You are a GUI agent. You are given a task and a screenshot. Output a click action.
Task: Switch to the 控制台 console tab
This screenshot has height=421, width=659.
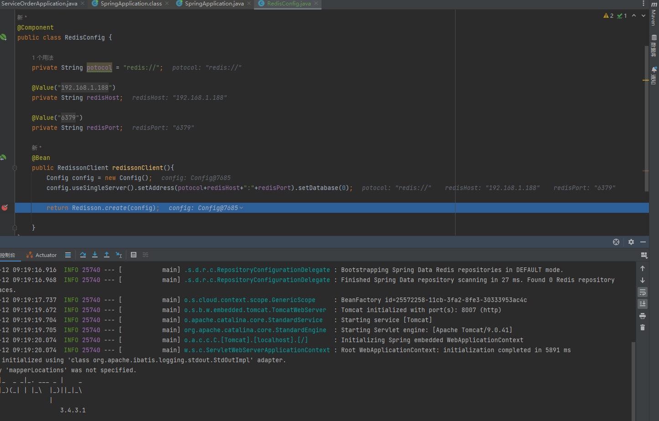8,255
